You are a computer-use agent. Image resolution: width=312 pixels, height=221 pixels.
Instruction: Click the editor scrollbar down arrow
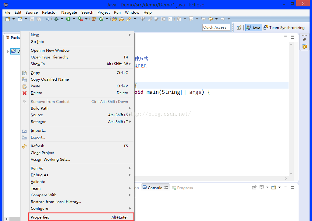pos(291,173)
